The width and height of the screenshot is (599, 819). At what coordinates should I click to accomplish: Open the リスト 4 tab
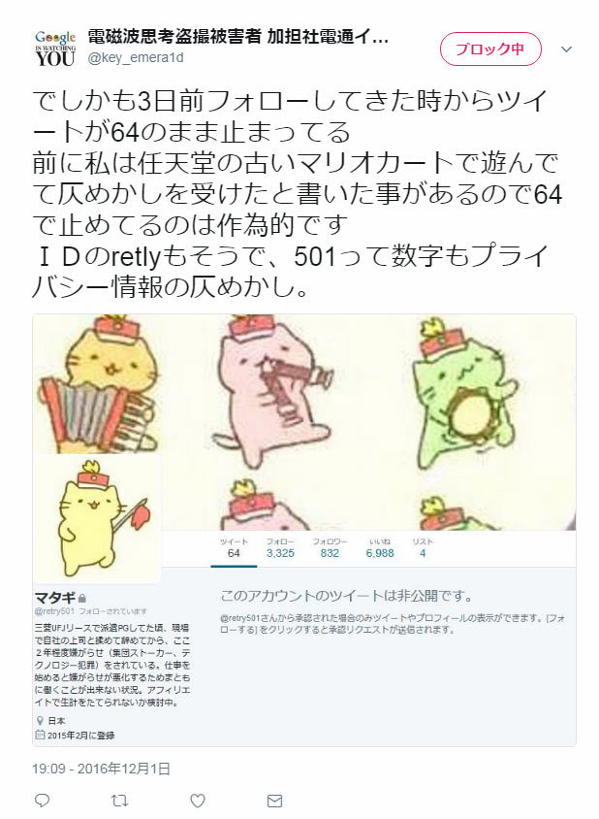point(423,548)
